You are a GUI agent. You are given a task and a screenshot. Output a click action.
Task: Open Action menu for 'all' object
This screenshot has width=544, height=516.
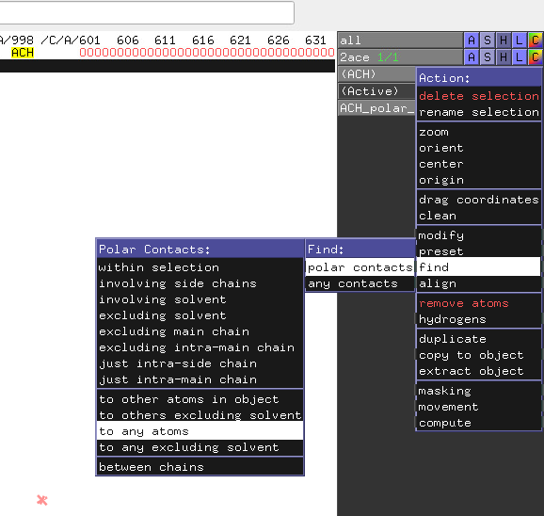tap(472, 40)
